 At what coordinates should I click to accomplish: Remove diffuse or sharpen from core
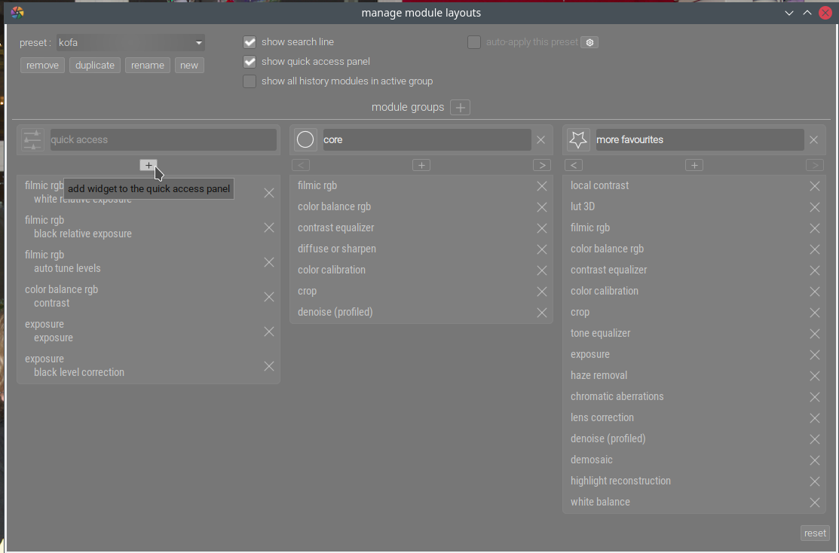[541, 249]
